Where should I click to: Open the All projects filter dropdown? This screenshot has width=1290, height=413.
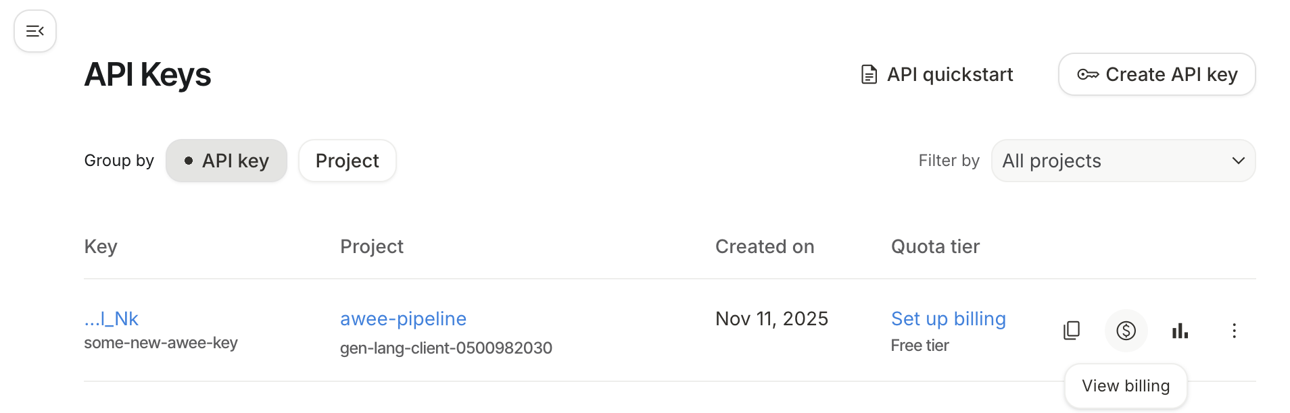[1122, 161]
